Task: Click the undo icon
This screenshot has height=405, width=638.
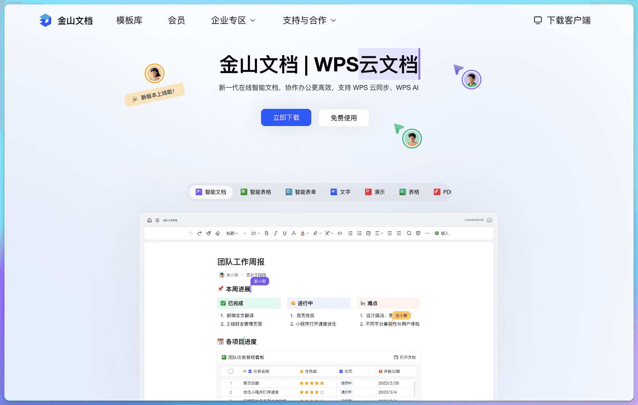Action: 190,233
